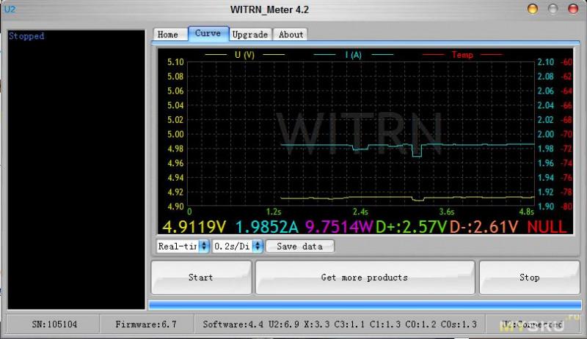Save data from the curve
587x339 pixels.
(299, 246)
